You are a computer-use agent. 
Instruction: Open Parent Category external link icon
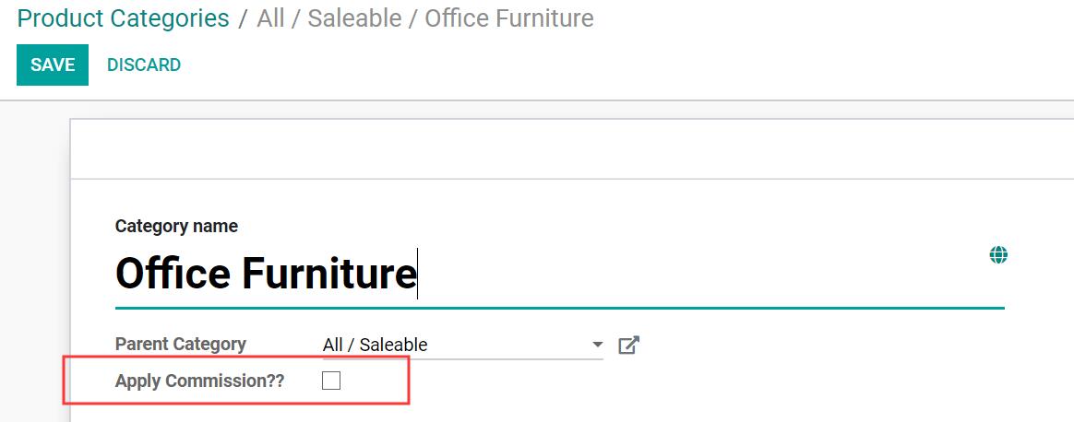[628, 345]
